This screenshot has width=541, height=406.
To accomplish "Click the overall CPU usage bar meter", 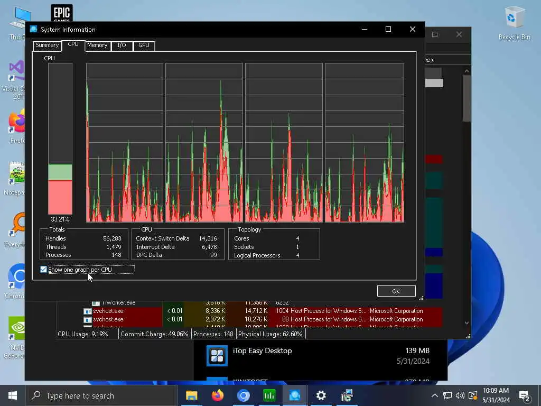I will click(60, 139).
